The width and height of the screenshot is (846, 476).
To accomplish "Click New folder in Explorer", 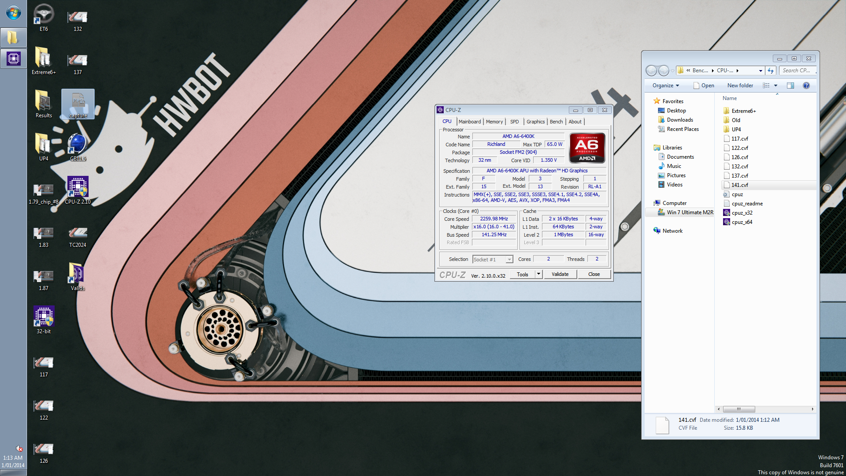I will 740,86.
